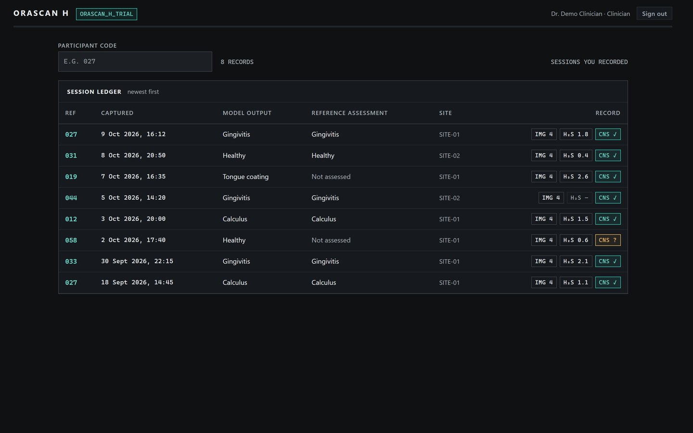The image size is (693, 433).
Task: Click the SITE-02 cell on row 031
Action: point(449,155)
